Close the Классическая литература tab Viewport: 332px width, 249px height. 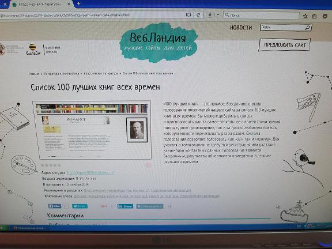pos(69,4)
